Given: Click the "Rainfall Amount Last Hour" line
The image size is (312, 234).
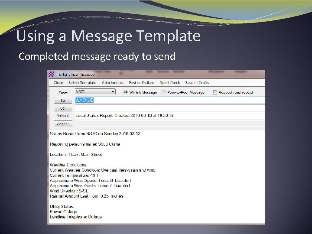Looking at the screenshot, I should click(87, 196).
